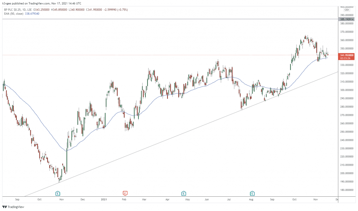Click the Jun label on time axis
Screen dimensions: 358x211
(x=207, y=200)
